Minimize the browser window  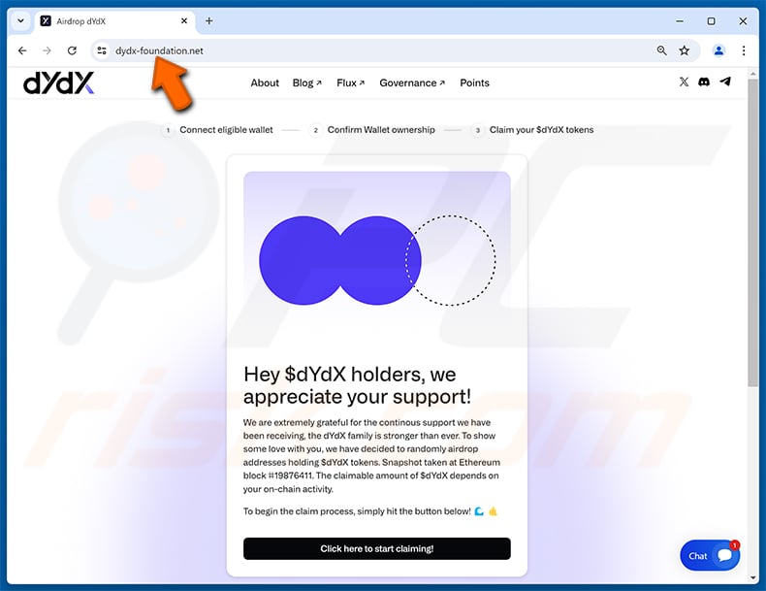pyautogui.click(x=680, y=21)
